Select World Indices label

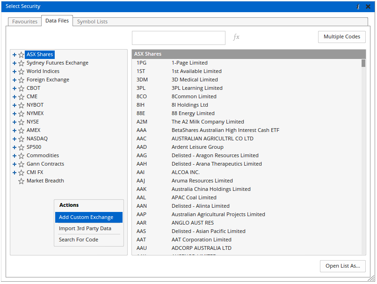(x=43, y=72)
